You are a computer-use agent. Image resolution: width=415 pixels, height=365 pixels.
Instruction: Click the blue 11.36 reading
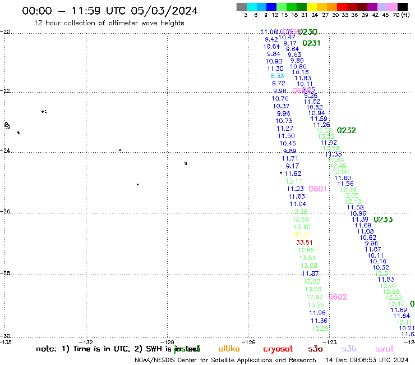pyautogui.click(x=319, y=321)
